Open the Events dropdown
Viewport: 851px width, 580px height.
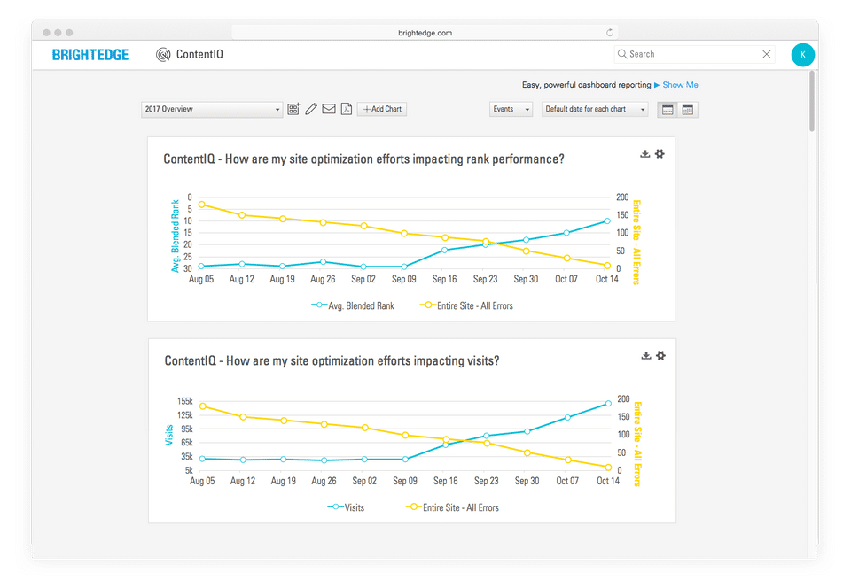point(511,109)
